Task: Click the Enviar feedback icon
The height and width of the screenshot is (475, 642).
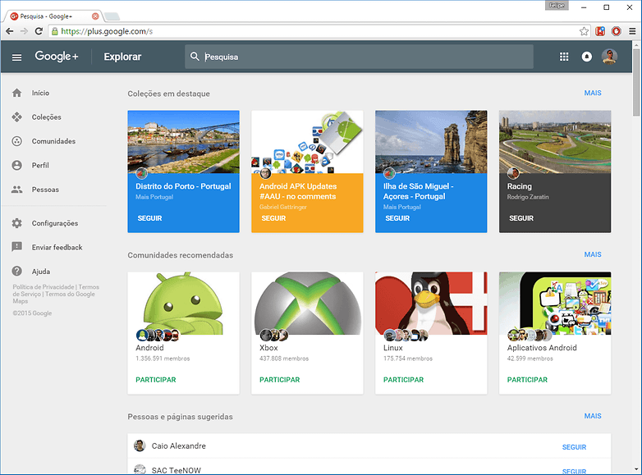Action: point(16,247)
